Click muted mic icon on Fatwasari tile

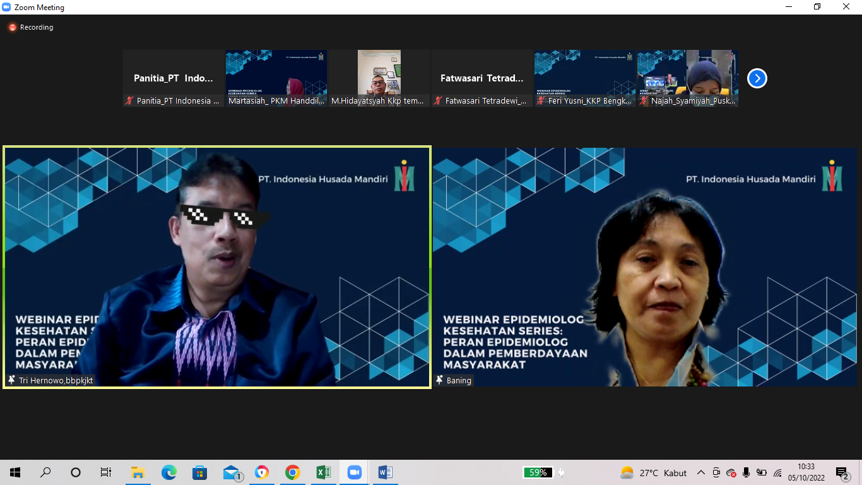tap(438, 100)
